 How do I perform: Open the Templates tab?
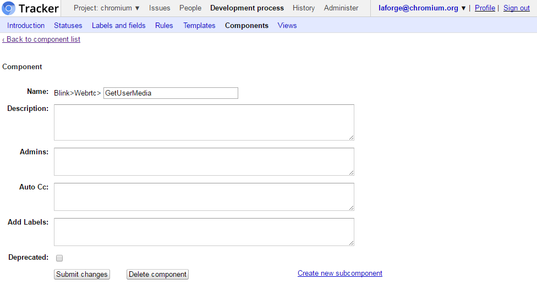pyautogui.click(x=199, y=26)
